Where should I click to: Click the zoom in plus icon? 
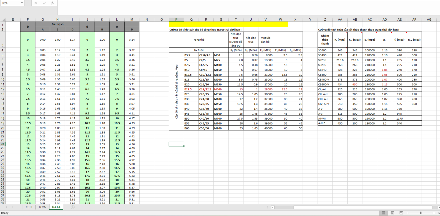pos(434,213)
